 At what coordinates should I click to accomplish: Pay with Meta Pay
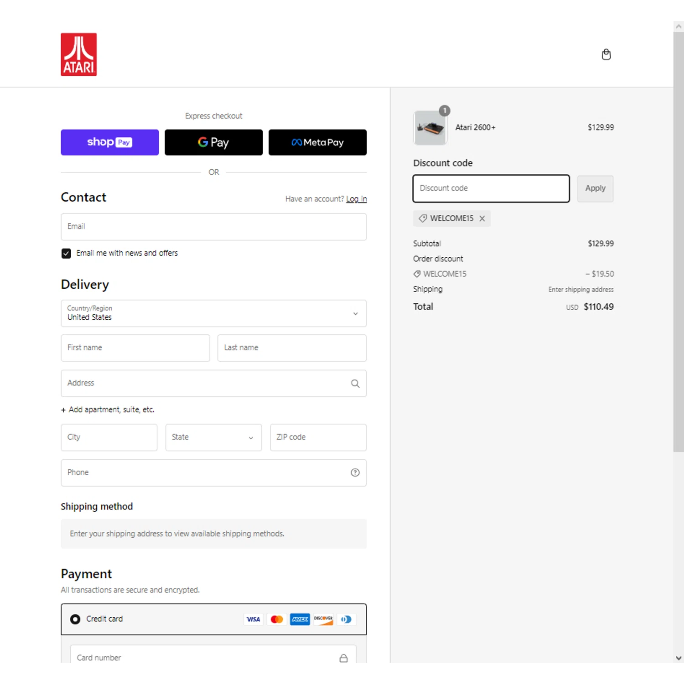pyautogui.click(x=317, y=142)
